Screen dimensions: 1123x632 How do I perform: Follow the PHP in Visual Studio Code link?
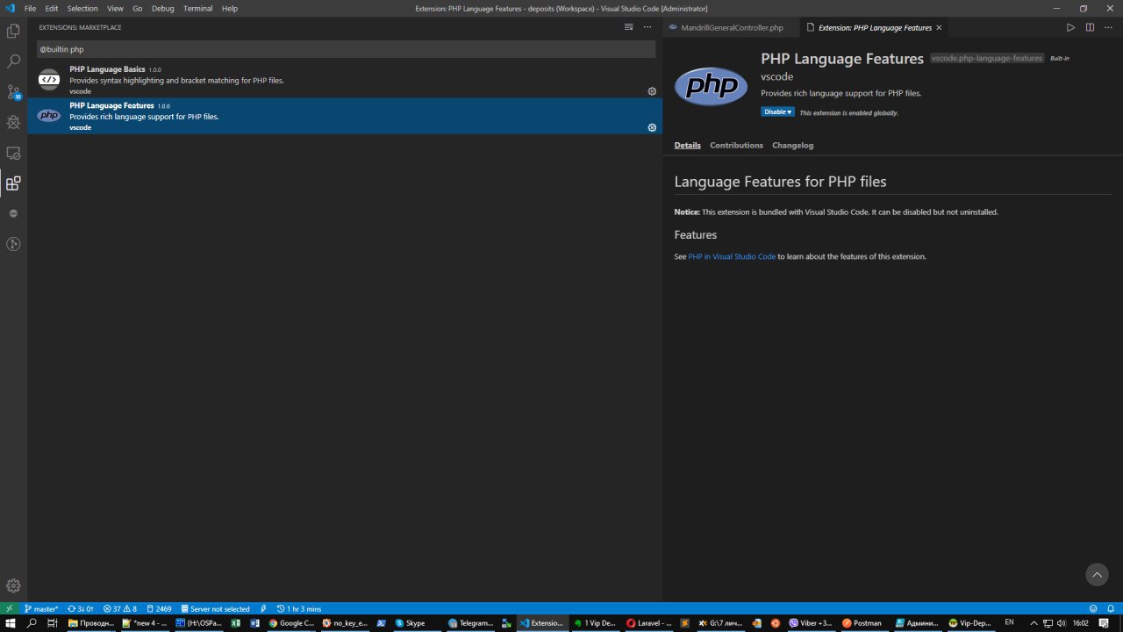pos(732,257)
